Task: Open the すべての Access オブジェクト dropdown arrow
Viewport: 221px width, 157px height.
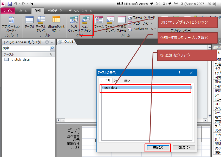Action: pos(47,42)
